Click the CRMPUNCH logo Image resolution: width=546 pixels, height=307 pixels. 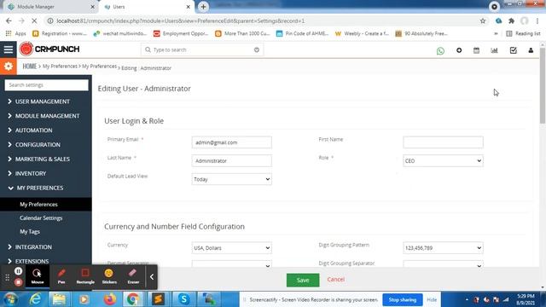point(49,49)
